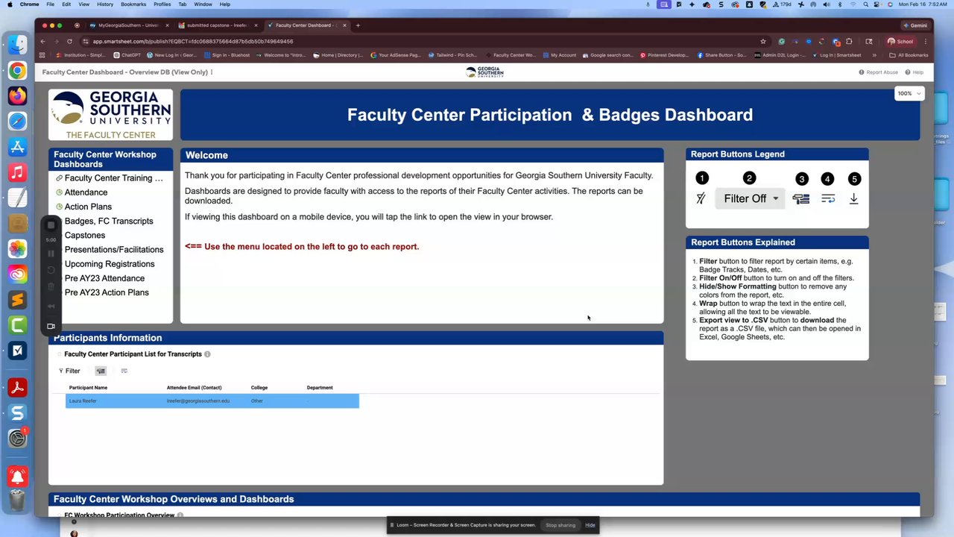This screenshot has width=954, height=537.
Task: Open Pre AY23 Attendance link
Action: tap(104, 278)
